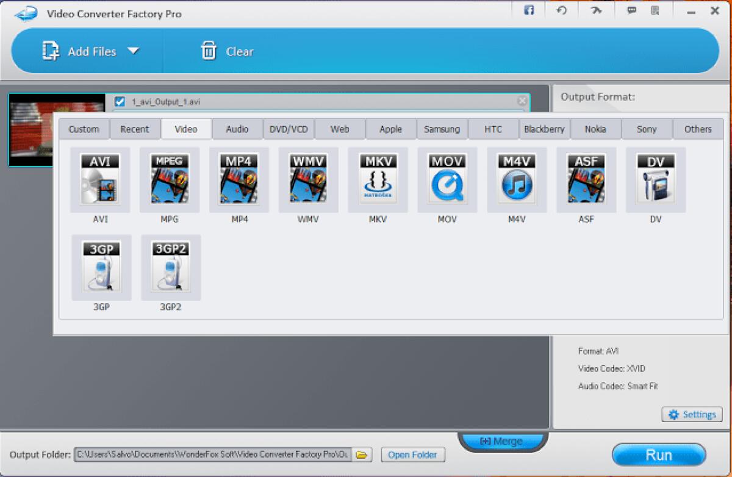Open the Settings panel

click(x=692, y=414)
